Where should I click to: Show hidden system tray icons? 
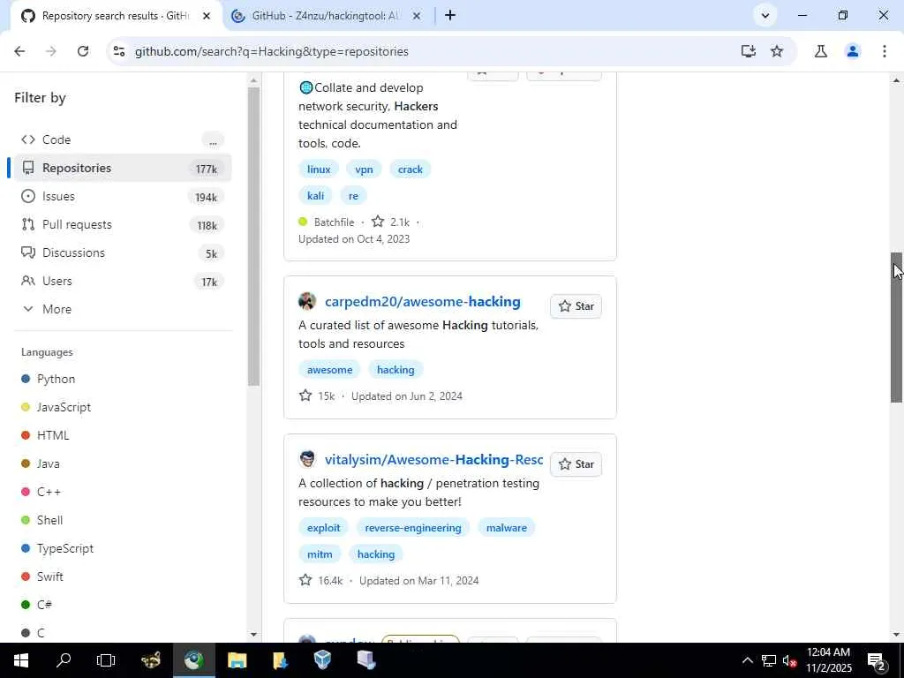(747, 660)
